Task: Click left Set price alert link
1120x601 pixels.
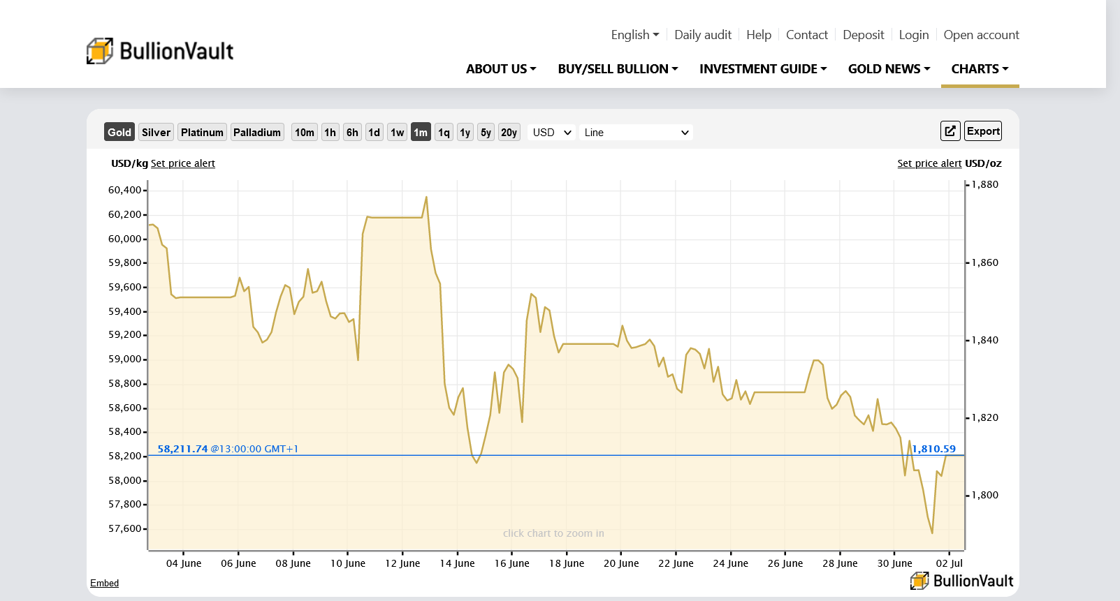Action: tap(183, 163)
